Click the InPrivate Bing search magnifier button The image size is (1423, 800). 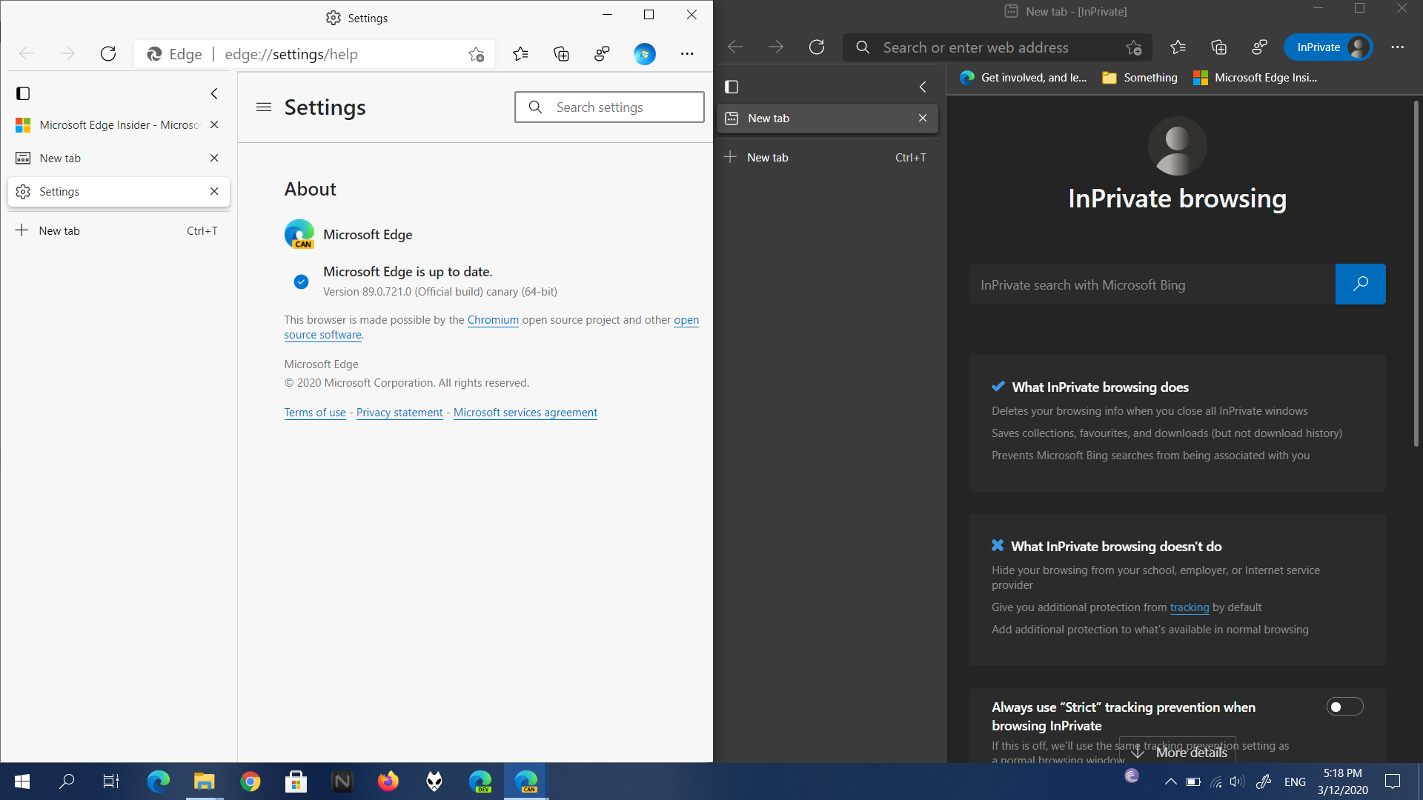click(x=1361, y=284)
